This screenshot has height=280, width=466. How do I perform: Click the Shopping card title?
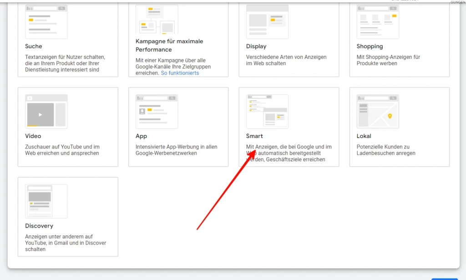click(370, 46)
